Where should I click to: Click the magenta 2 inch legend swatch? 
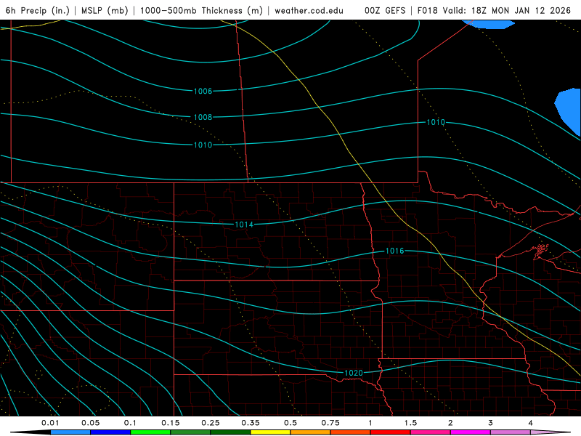point(471,432)
